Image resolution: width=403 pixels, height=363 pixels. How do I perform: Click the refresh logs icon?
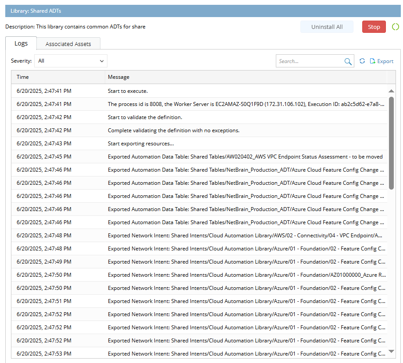[362, 61]
